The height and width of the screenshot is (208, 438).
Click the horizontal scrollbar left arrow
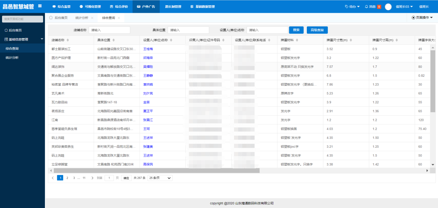click(x=52, y=170)
